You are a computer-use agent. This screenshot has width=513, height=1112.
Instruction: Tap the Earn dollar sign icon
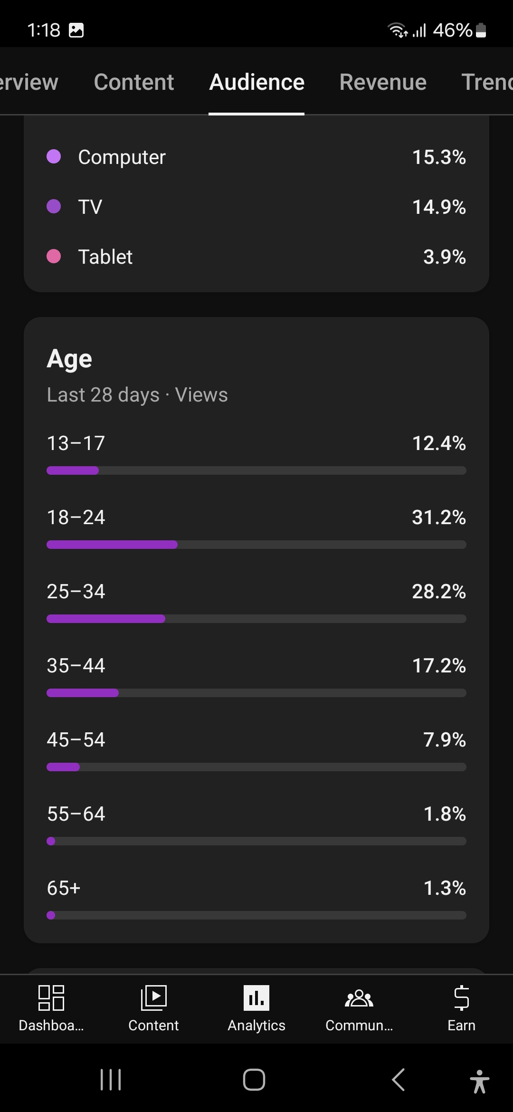[461, 997]
